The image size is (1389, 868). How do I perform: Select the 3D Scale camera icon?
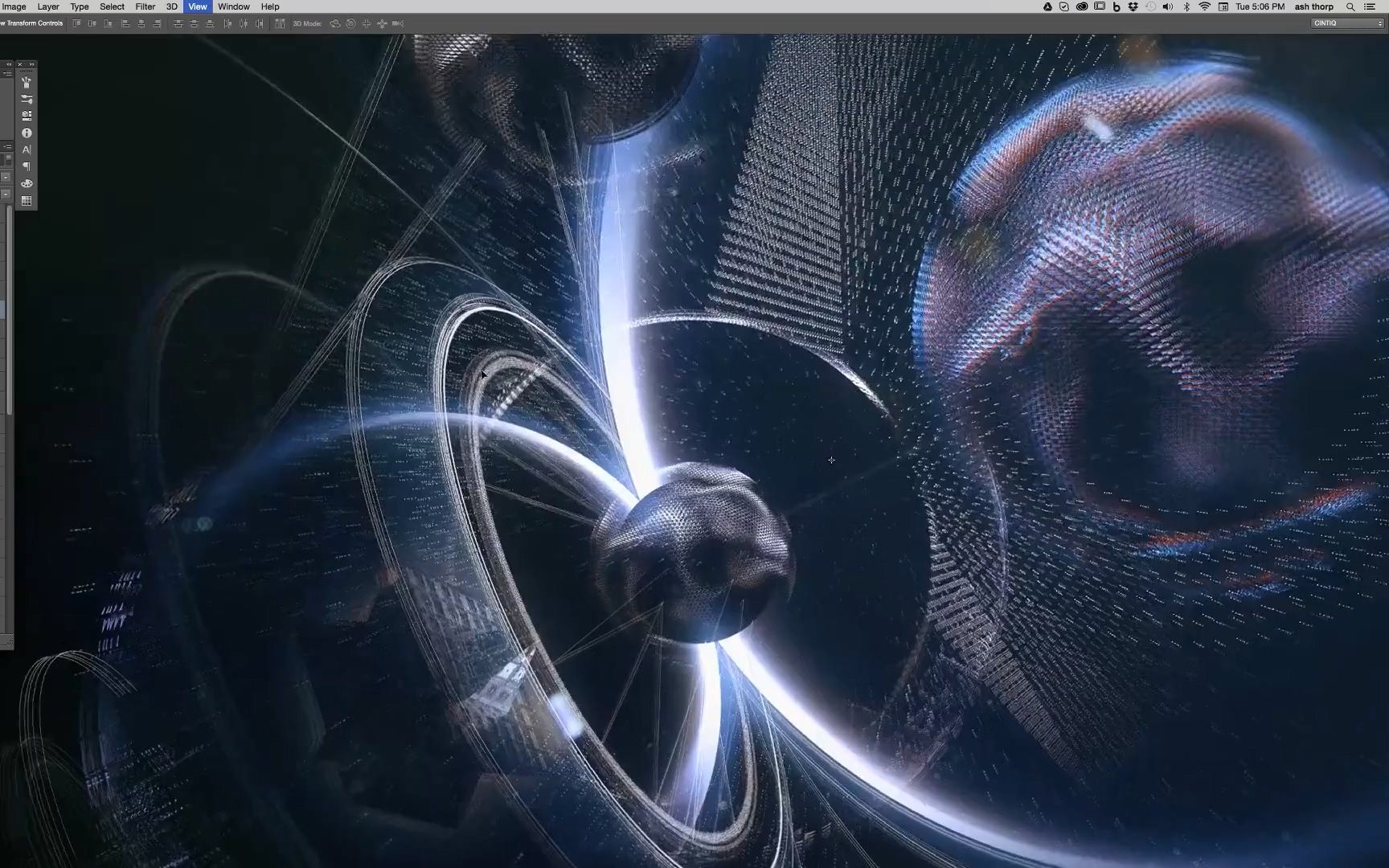click(x=397, y=23)
